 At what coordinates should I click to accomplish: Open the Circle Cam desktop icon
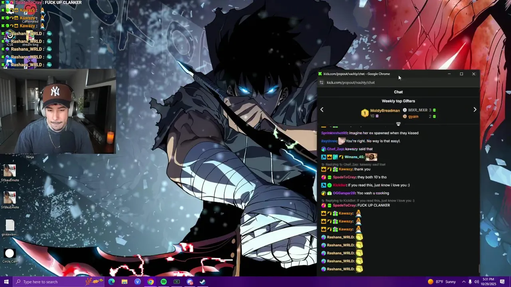(10, 256)
